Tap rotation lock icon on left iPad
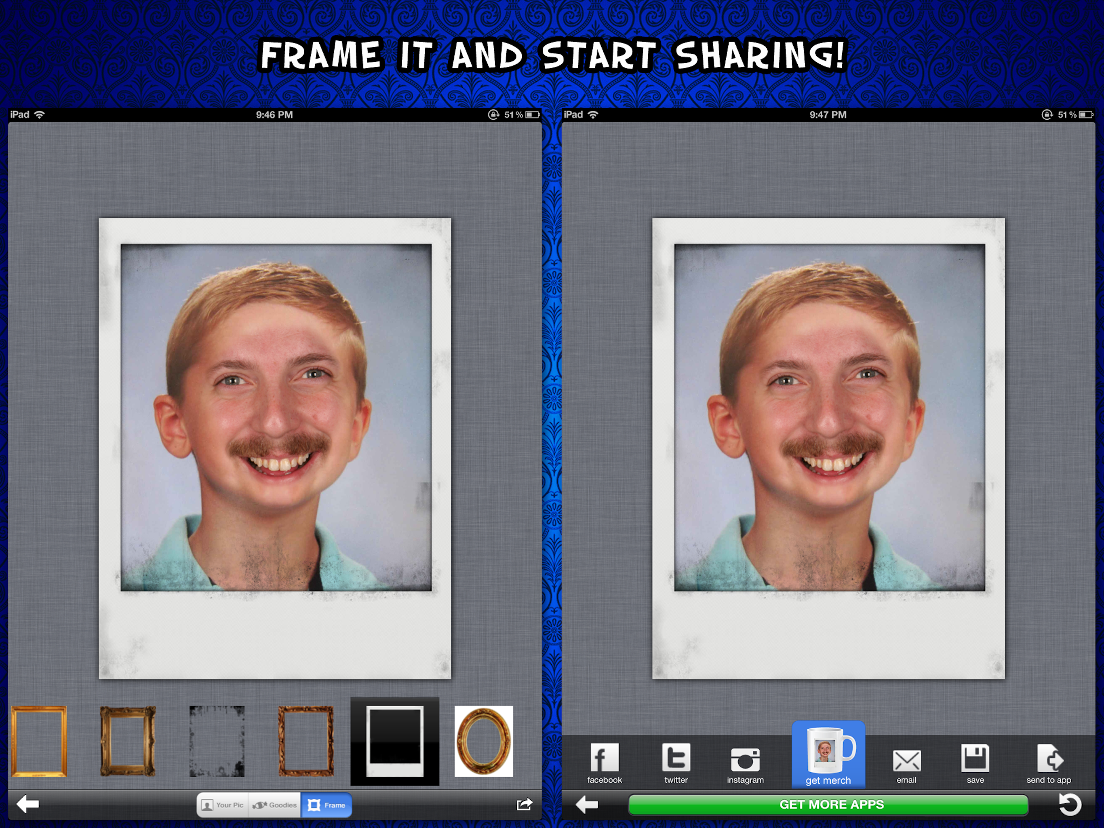1104x828 pixels. 493,114
